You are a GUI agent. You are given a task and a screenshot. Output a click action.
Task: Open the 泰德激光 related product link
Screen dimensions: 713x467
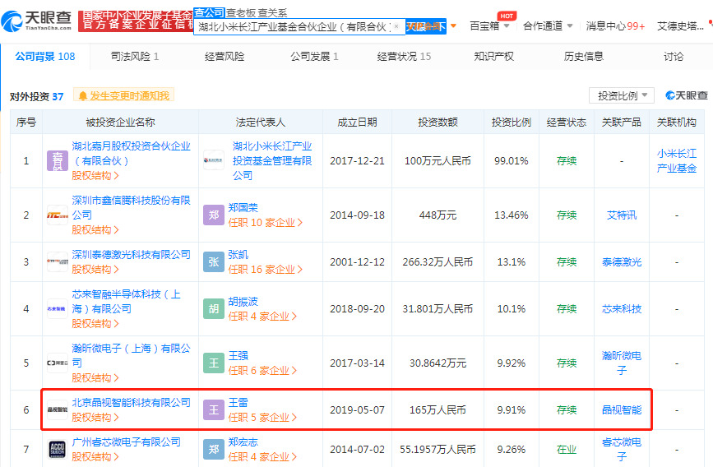point(622,262)
